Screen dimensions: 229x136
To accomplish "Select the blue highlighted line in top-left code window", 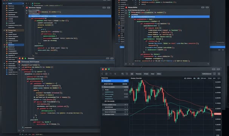I will [70, 16].
